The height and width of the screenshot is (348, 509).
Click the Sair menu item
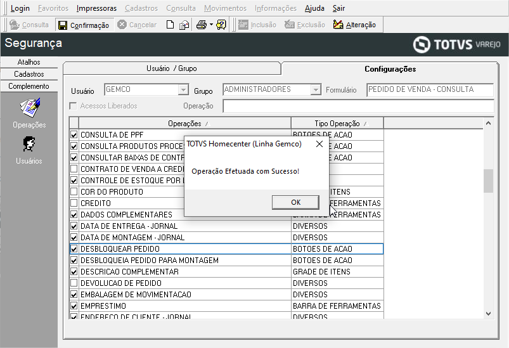338,8
